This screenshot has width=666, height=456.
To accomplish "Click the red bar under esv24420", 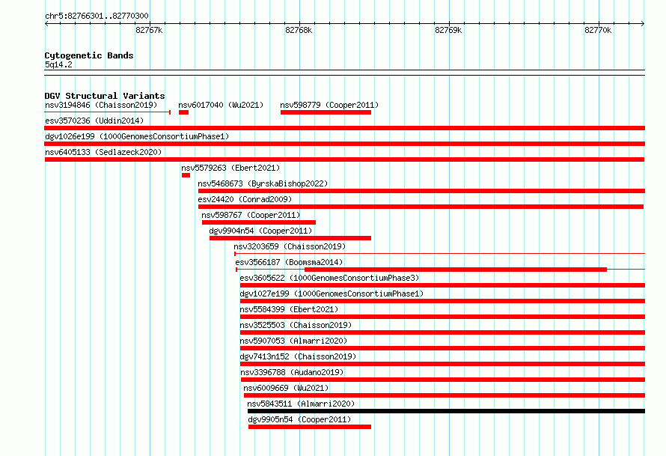I will click(x=421, y=207).
